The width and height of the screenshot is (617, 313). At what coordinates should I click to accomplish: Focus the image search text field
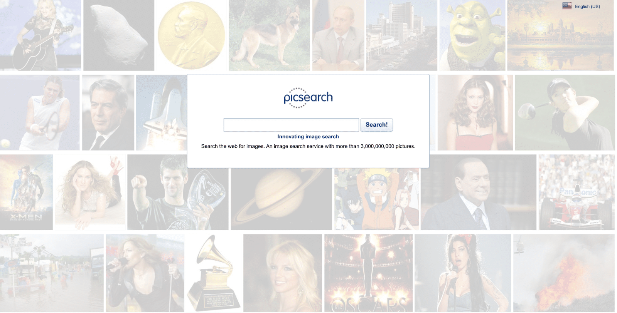pos(291,125)
